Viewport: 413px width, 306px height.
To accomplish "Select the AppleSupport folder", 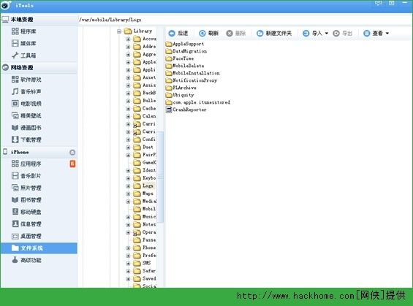I will (185, 44).
